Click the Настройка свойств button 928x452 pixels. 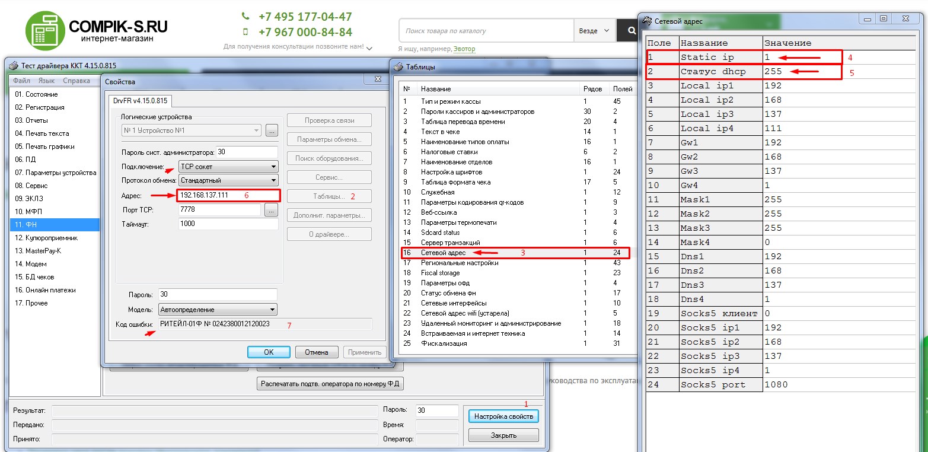pos(504,416)
